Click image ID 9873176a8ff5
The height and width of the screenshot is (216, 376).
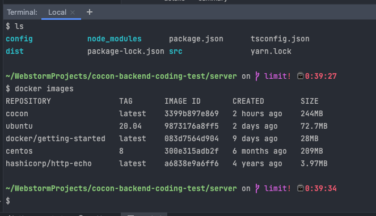tap(192, 126)
